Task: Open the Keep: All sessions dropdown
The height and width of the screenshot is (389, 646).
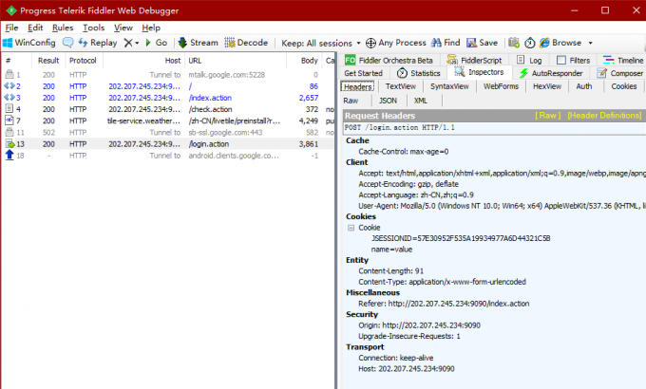Action: [320, 43]
